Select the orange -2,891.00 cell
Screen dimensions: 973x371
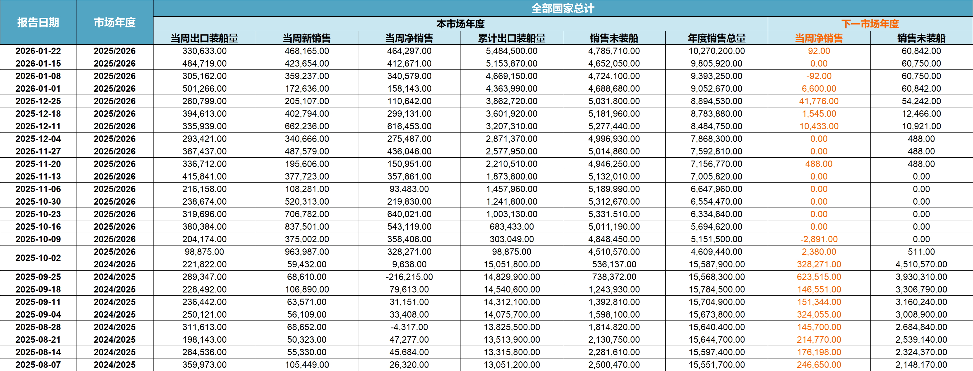[x=819, y=239]
